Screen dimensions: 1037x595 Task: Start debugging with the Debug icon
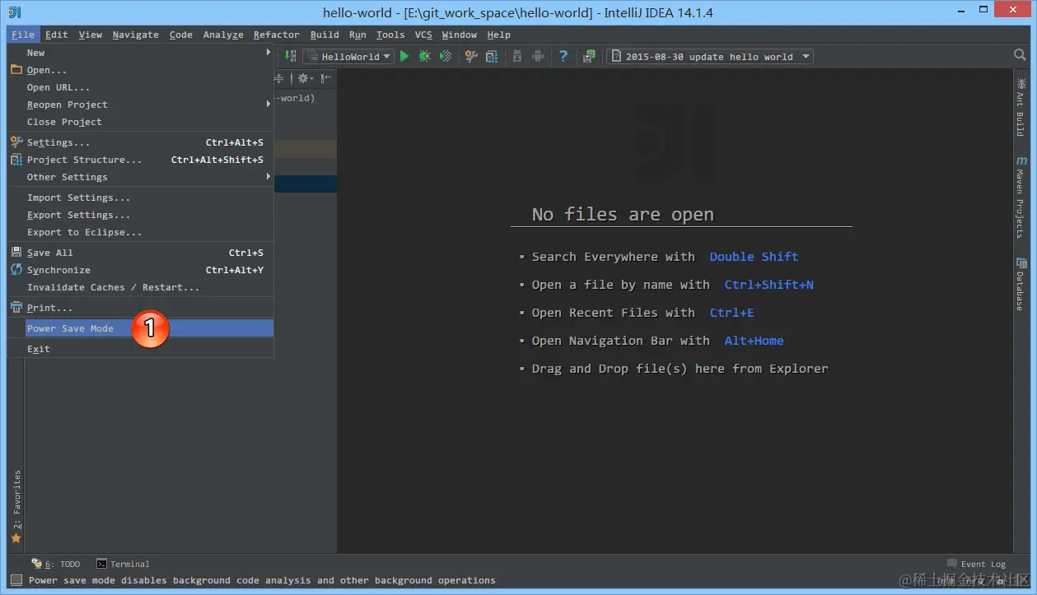(424, 56)
